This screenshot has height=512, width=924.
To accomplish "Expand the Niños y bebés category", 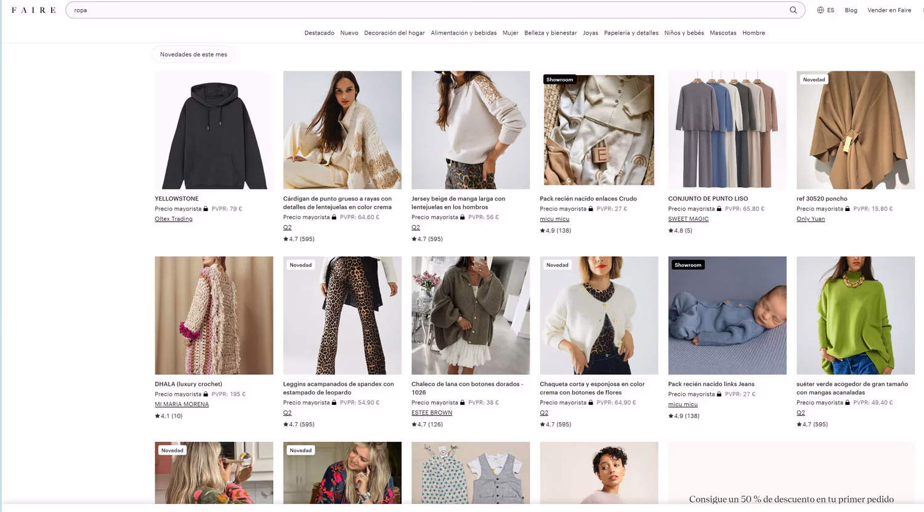I will tap(684, 33).
